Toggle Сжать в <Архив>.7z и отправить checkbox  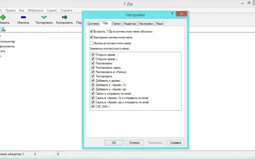point(93,98)
